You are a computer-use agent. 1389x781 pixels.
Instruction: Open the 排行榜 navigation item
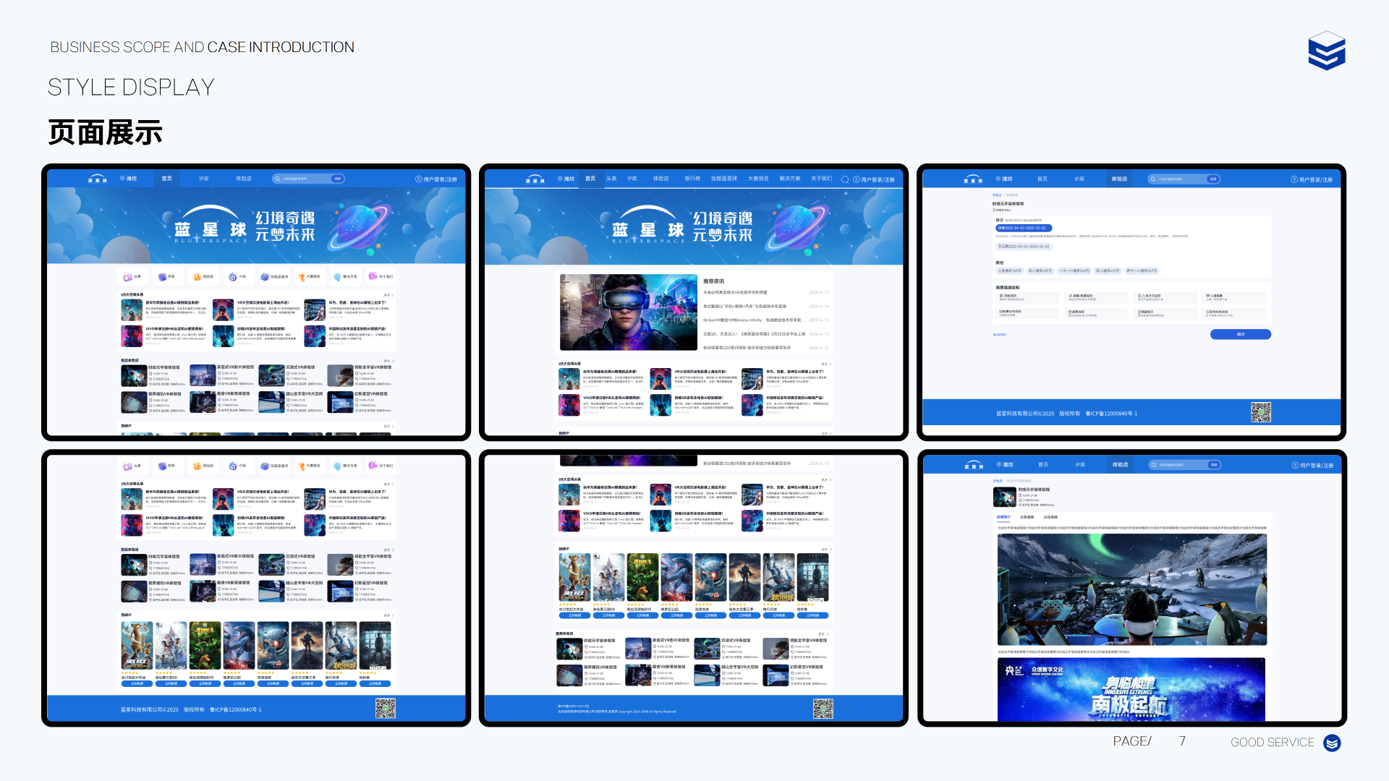tap(692, 179)
